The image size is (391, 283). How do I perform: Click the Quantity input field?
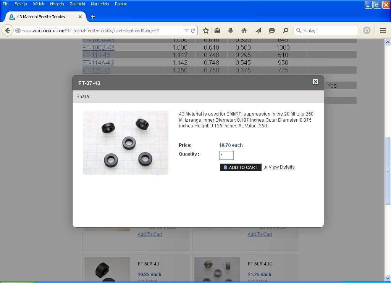(x=226, y=156)
